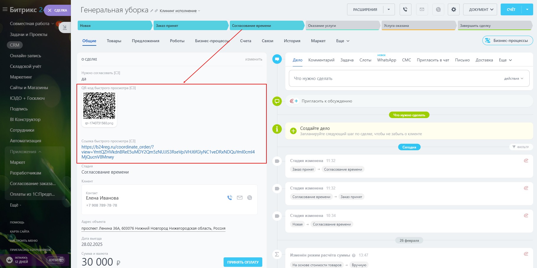Start a call with the phone icon in header
This screenshot has width=537, height=268.
point(405,9)
